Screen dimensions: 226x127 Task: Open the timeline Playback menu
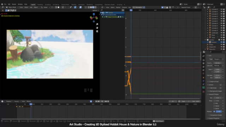click(x=10, y=101)
